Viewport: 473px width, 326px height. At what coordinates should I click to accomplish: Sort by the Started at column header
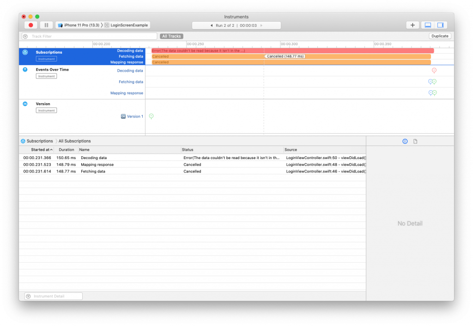42,150
